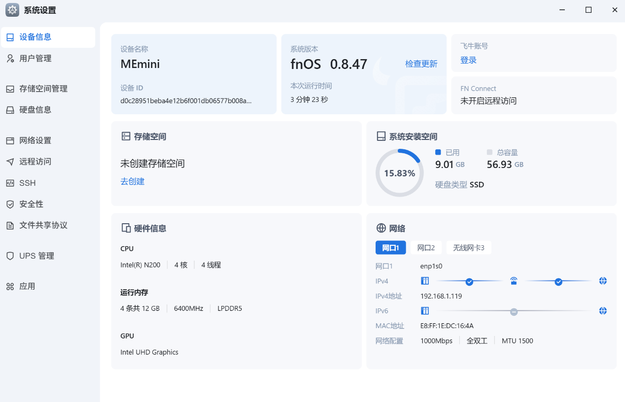
Task: Click the 应用 apps grid icon
Action: [10, 287]
